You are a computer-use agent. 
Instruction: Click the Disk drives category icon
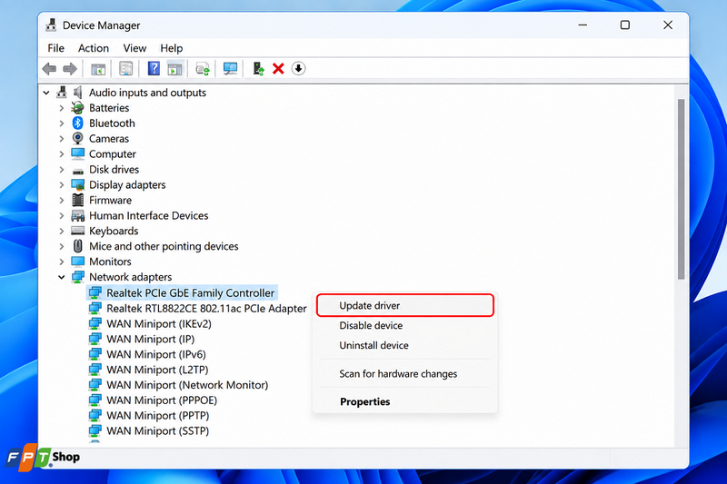pyautogui.click(x=77, y=171)
